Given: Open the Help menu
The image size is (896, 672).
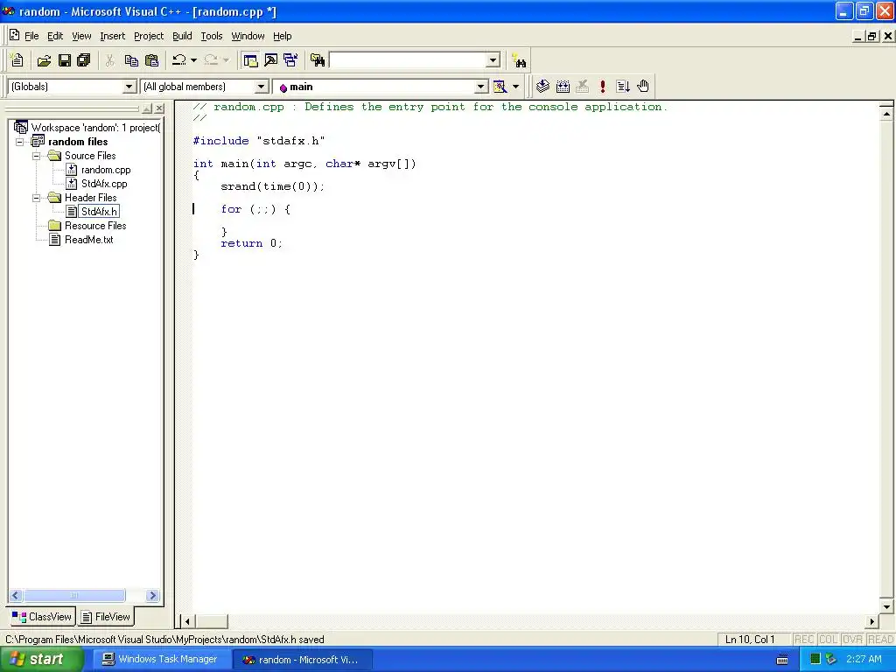Looking at the screenshot, I should 283,36.
